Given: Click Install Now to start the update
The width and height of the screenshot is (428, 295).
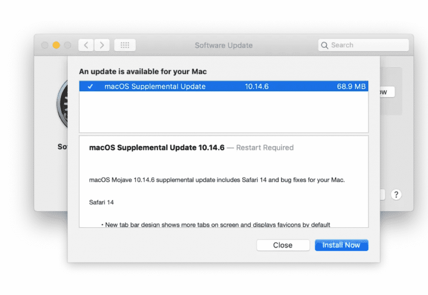Looking at the screenshot, I should (341, 245).
